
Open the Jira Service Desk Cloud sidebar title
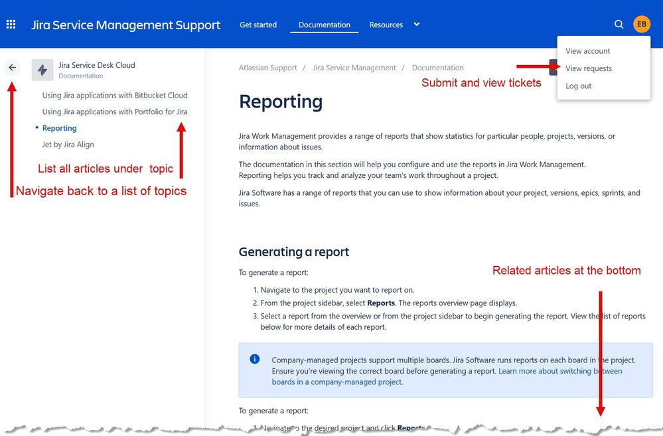(x=97, y=65)
